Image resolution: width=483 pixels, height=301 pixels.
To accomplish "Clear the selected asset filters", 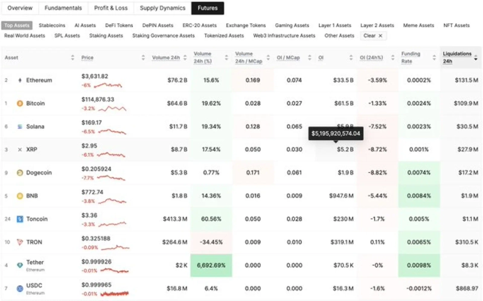I will [x=373, y=36].
